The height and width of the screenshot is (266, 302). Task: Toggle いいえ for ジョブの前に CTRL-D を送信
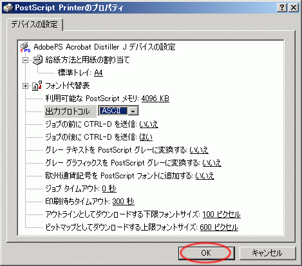pyautogui.click(x=149, y=124)
